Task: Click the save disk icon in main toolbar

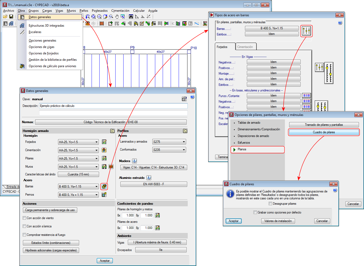Action: pyautogui.click(x=11, y=17)
